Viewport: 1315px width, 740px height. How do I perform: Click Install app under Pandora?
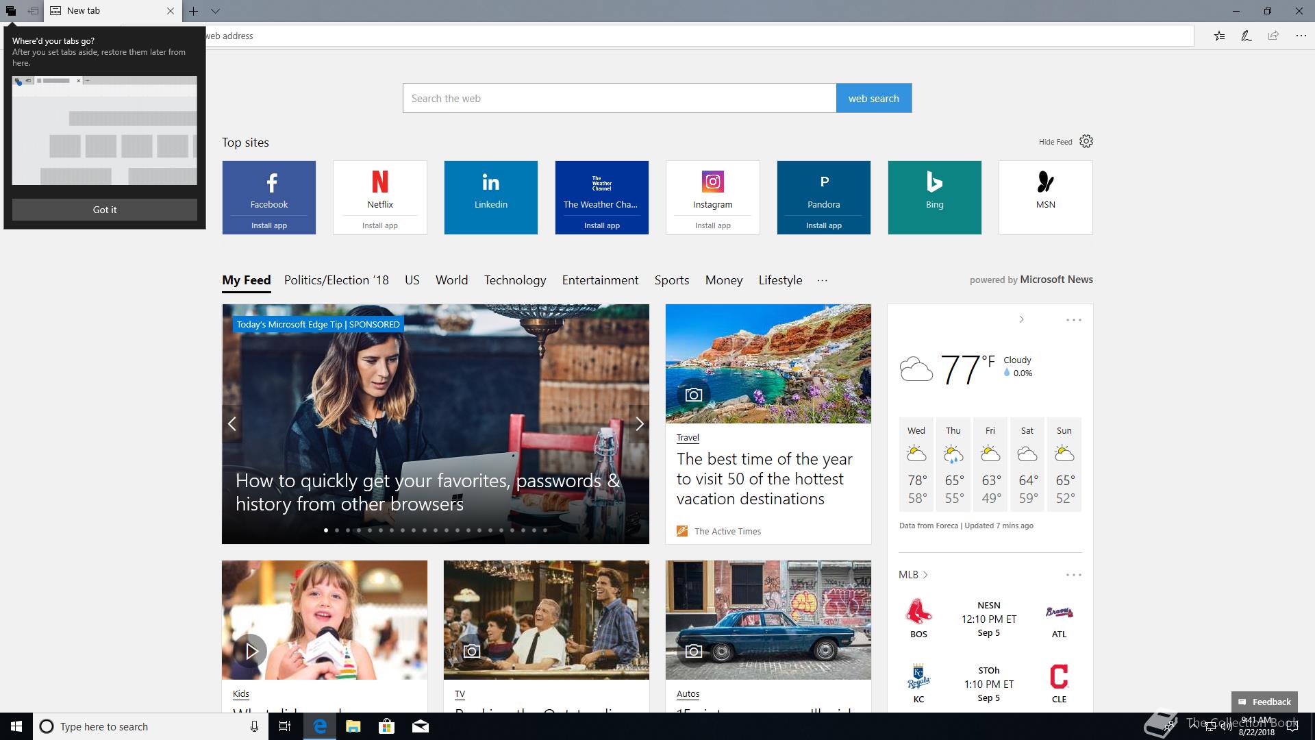[824, 225]
